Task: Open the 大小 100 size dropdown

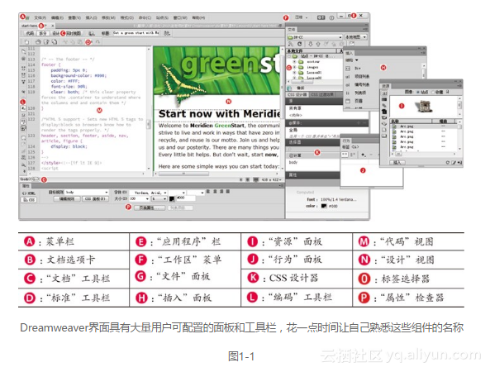Action: [x=140, y=199]
